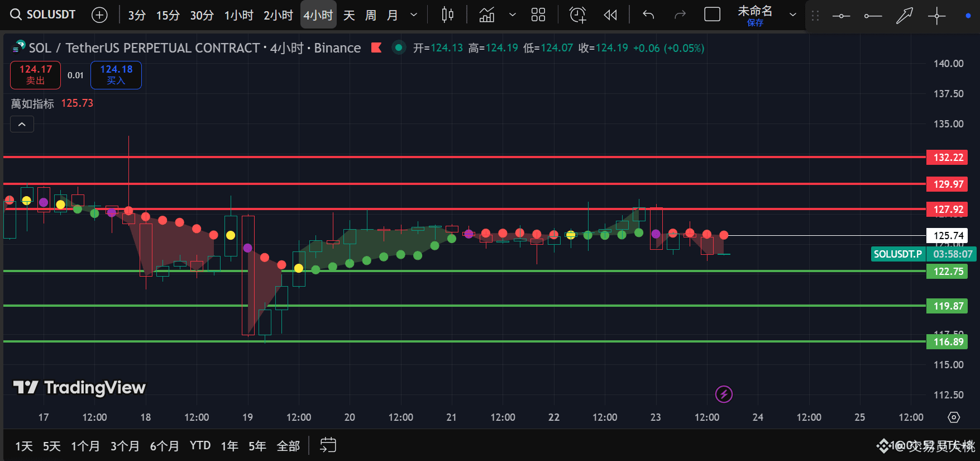Select the arrow drawing tool
Viewport: 980px width, 461px height.
(905, 16)
